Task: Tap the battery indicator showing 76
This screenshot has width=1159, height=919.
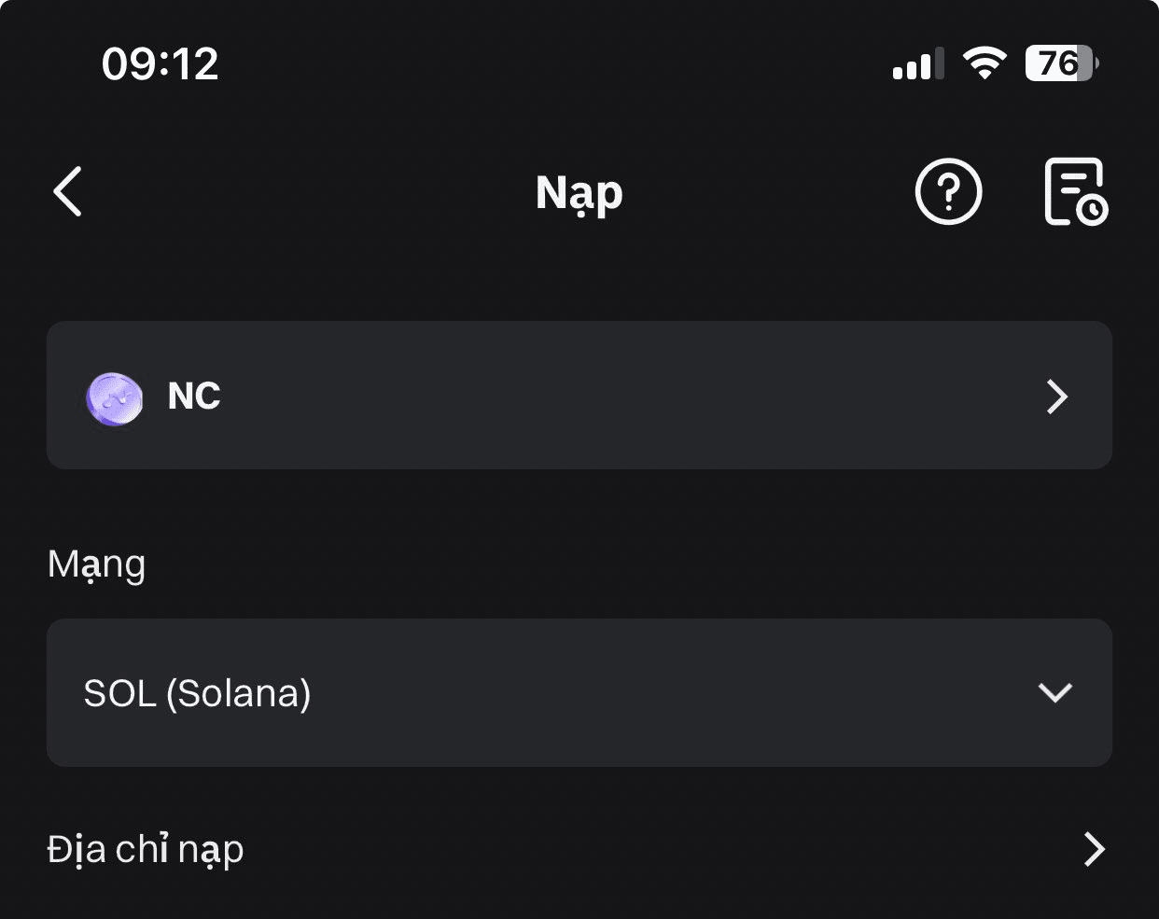Action: pos(1062,63)
